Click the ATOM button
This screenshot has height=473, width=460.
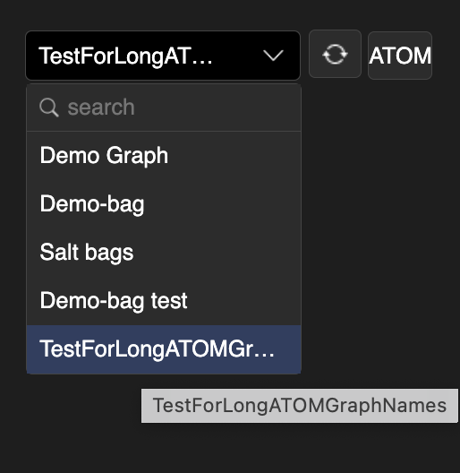400,56
